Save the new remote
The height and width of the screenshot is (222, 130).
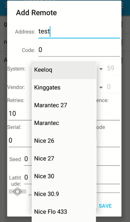tap(105, 206)
